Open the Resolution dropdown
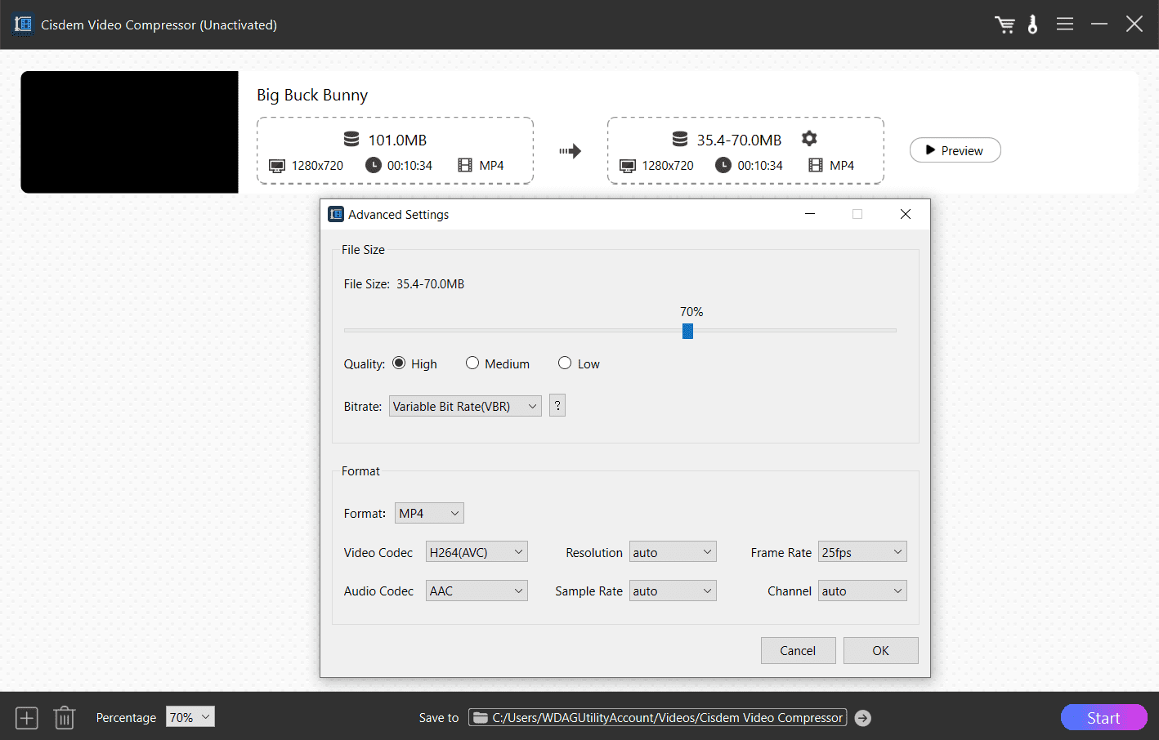 click(673, 552)
